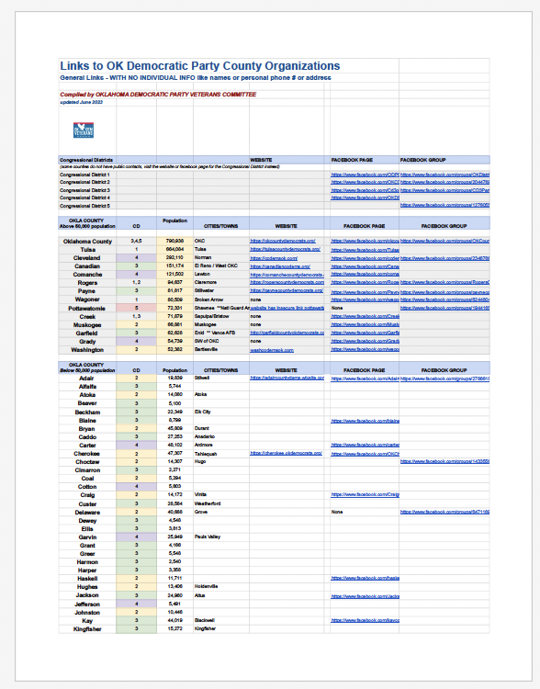The image size is (540, 689).
Task: Click the 'Compiled by OKLAHOMA DEMOCRATIC PARTY VETERANS COMMITTEE' line
Action: click(158, 95)
